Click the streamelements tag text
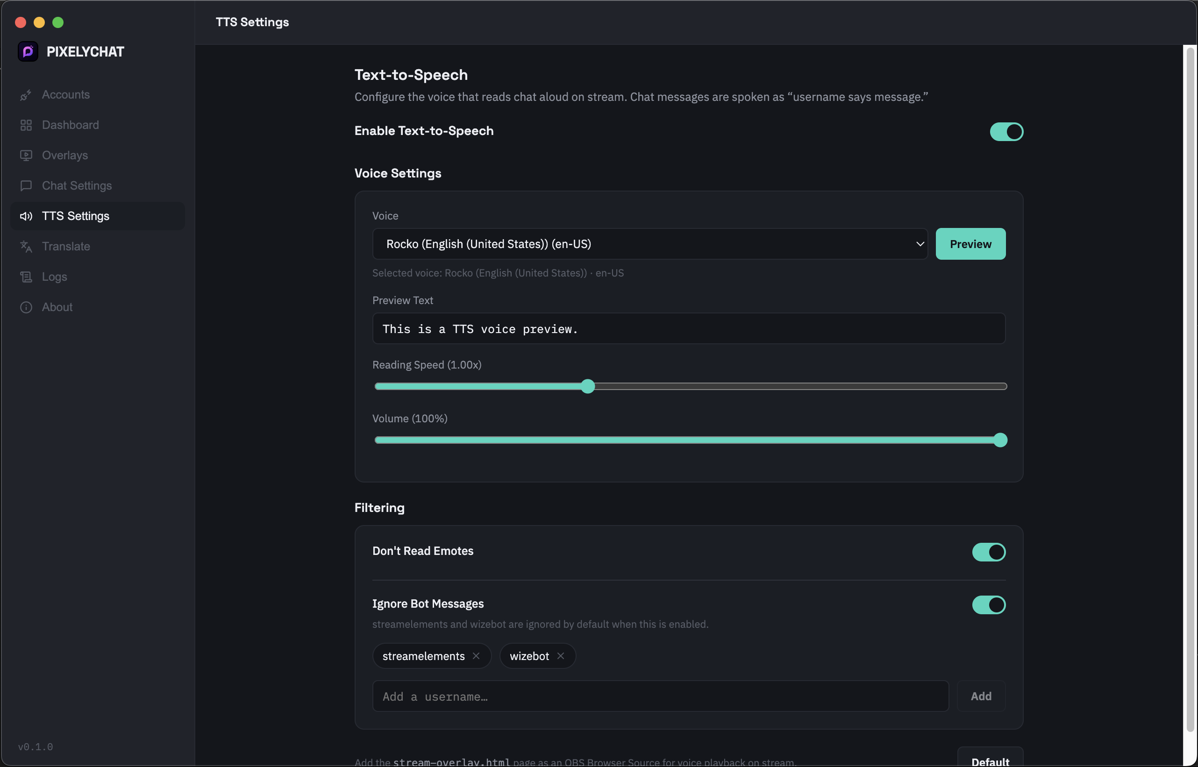 click(x=423, y=656)
